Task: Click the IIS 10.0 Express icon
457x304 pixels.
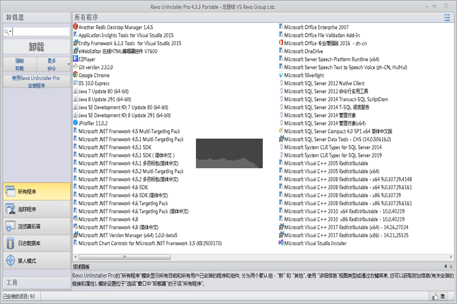Action: (x=75, y=83)
